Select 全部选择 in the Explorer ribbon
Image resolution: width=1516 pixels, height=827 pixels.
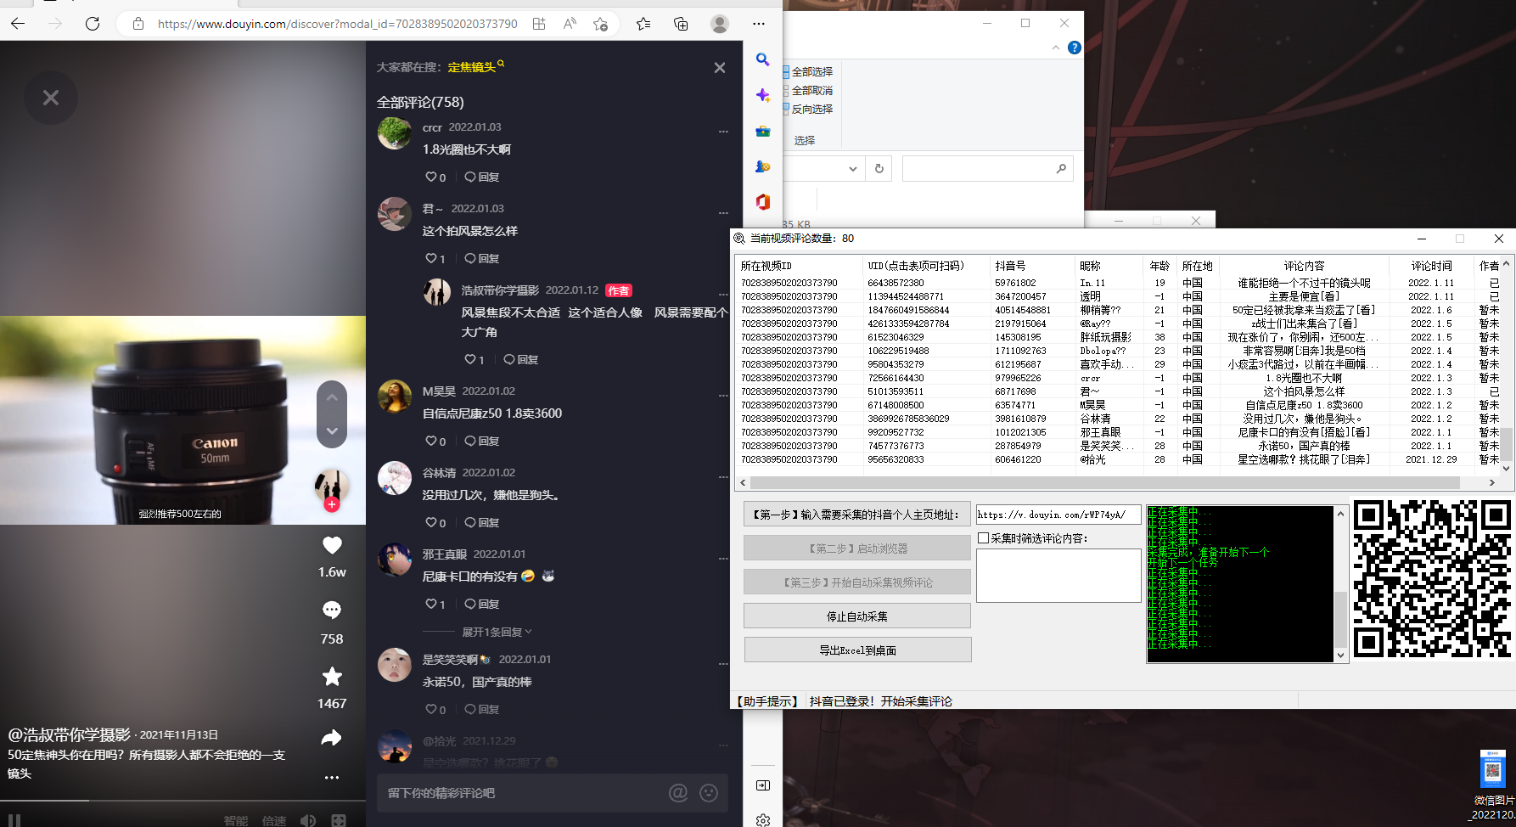click(x=811, y=72)
